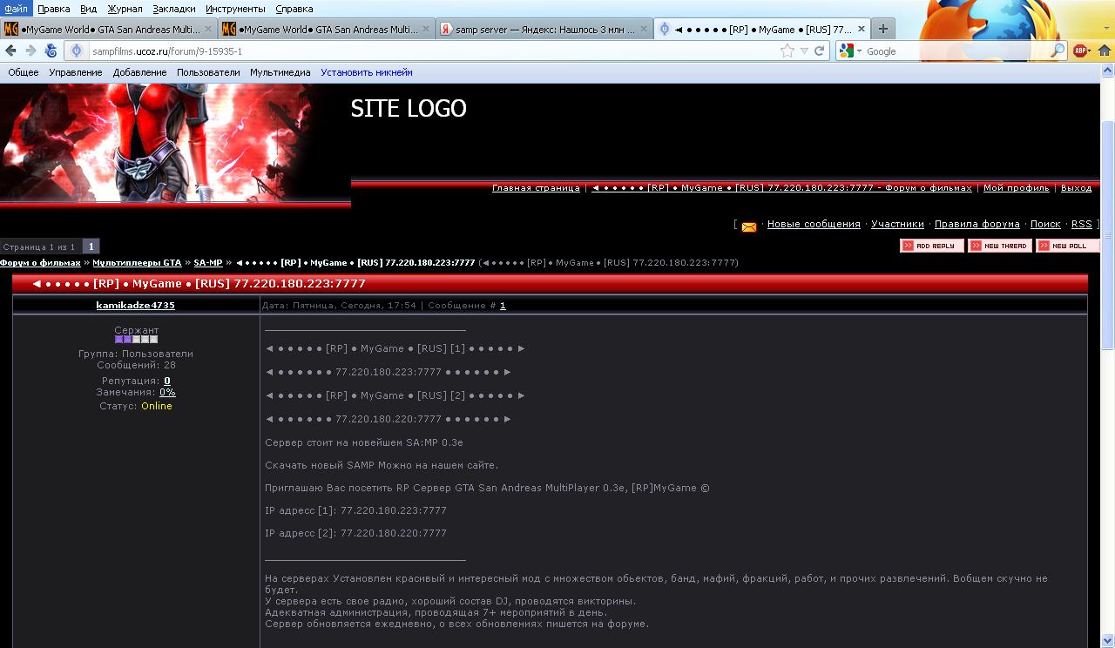The height and width of the screenshot is (648, 1115).
Task: Click the Установить никнейм link
Action: (367, 73)
